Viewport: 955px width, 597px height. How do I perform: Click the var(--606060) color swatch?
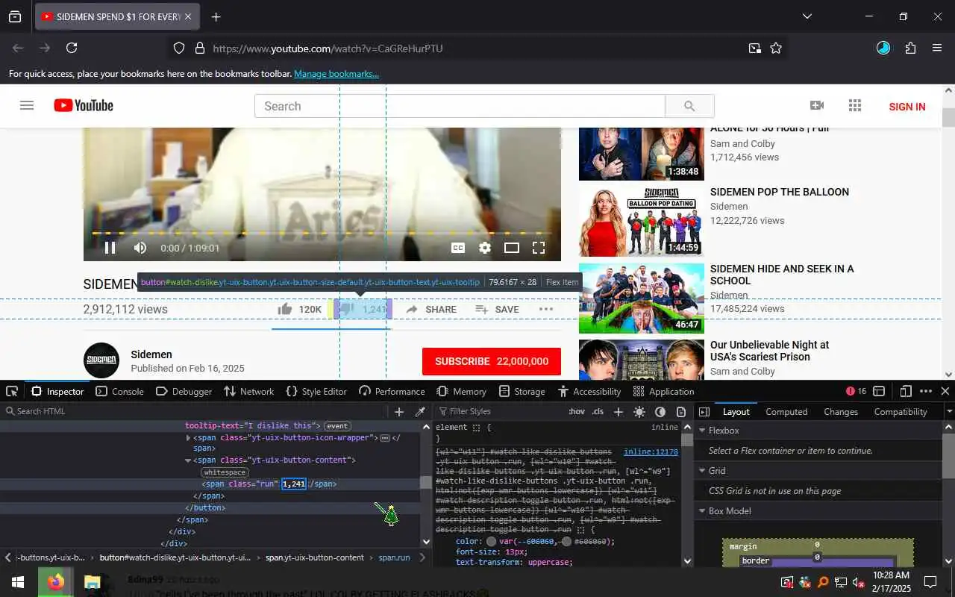click(491, 542)
